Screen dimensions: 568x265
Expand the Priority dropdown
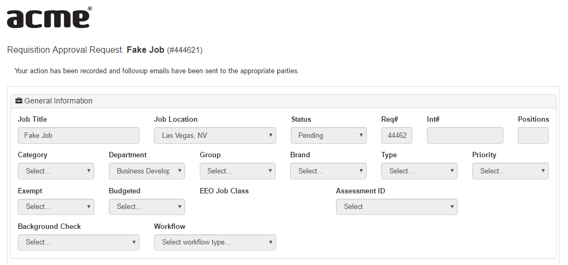pyautogui.click(x=510, y=171)
